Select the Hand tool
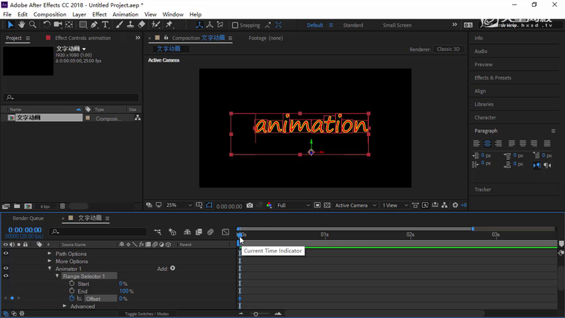565x318 pixels. pyautogui.click(x=22, y=25)
